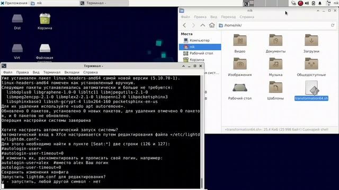Open the Загрузки folder
The image size is (339, 190).
311,43
